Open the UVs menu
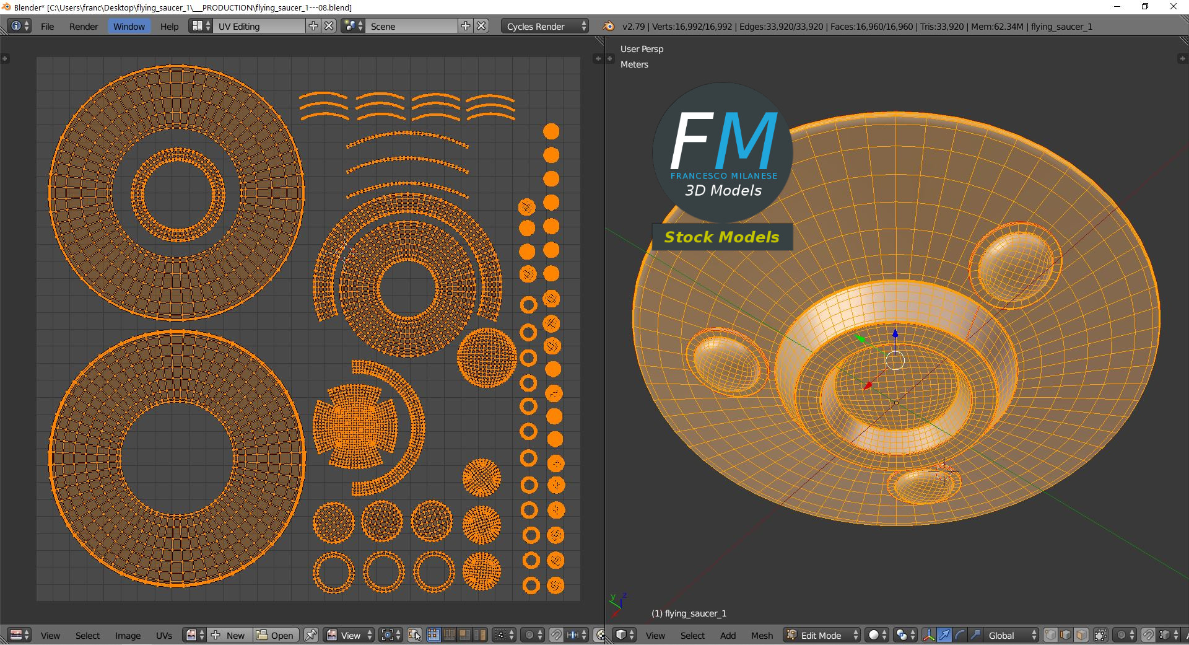Screen dimensions: 1189x645 pyautogui.click(x=164, y=635)
